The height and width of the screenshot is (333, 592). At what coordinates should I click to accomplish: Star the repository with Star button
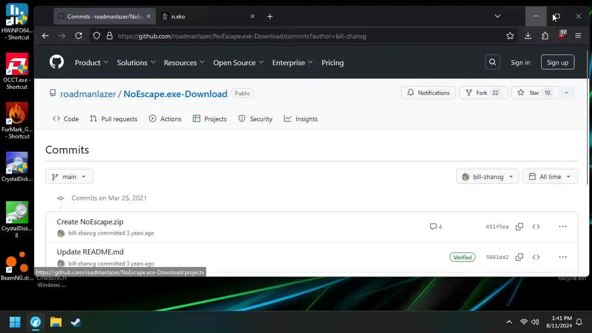pyautogui.click(x=535, y=92)
